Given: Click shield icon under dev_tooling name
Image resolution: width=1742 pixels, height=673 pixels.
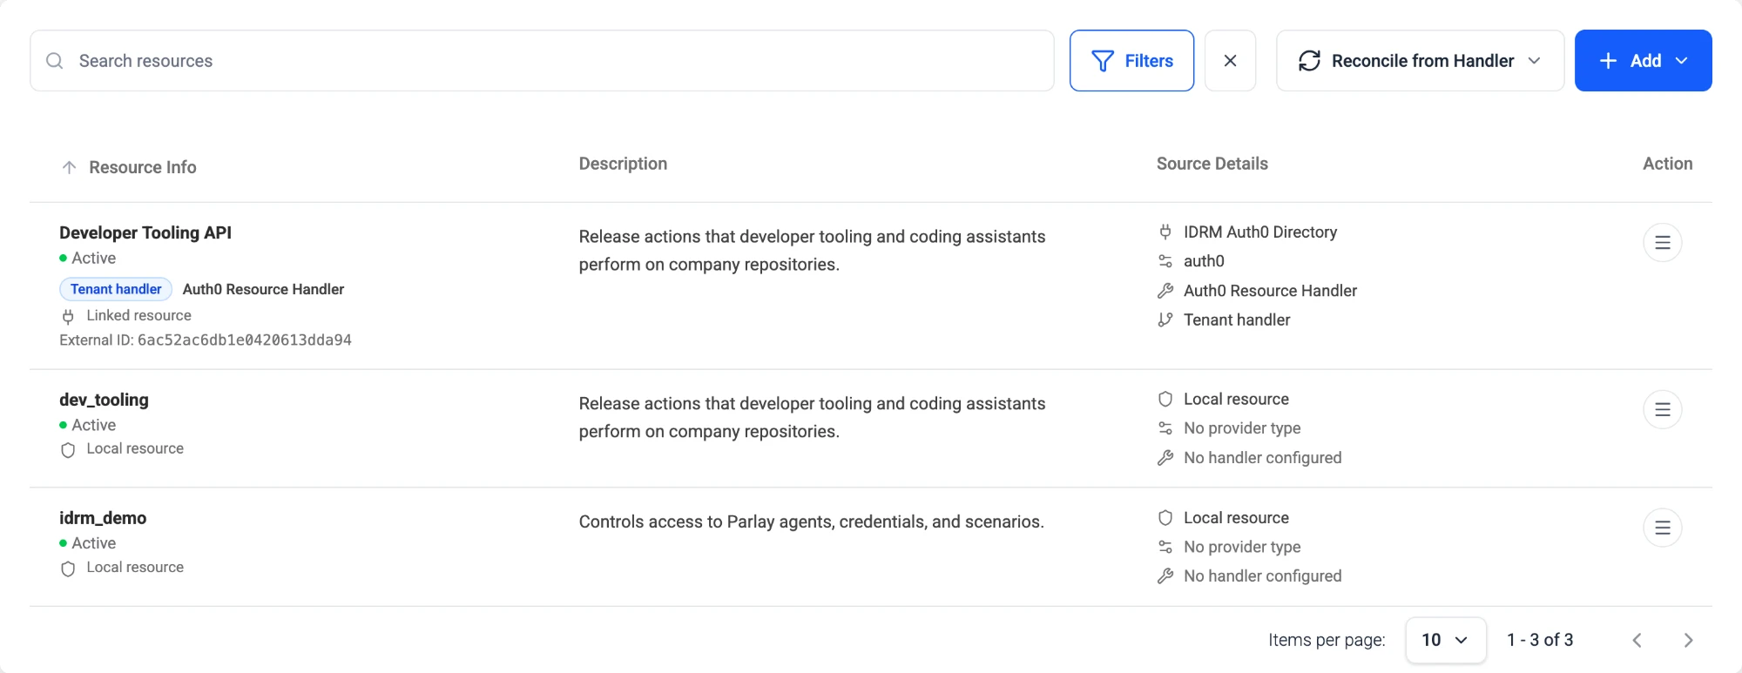Looking at the screenshot, I should [68, 450].
